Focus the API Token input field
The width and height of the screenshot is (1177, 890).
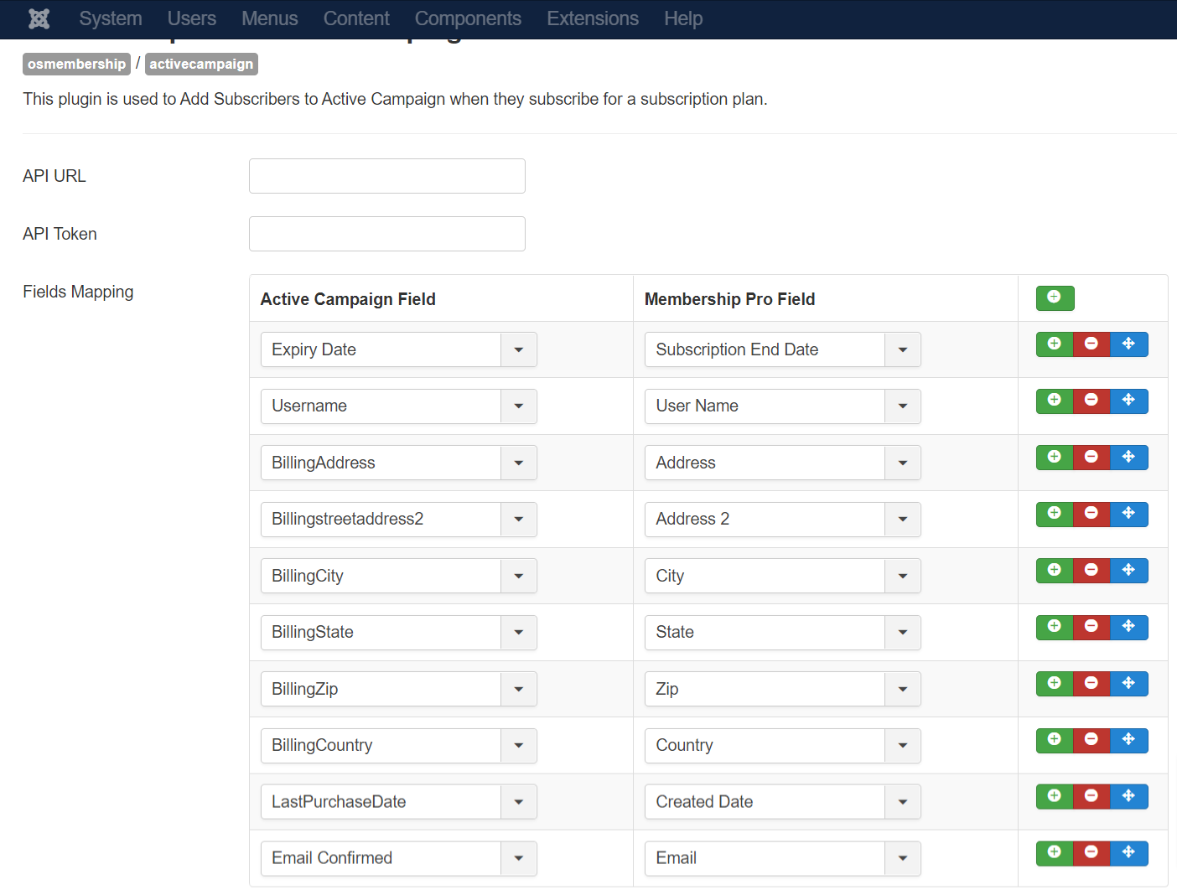(x=387, y=234)
